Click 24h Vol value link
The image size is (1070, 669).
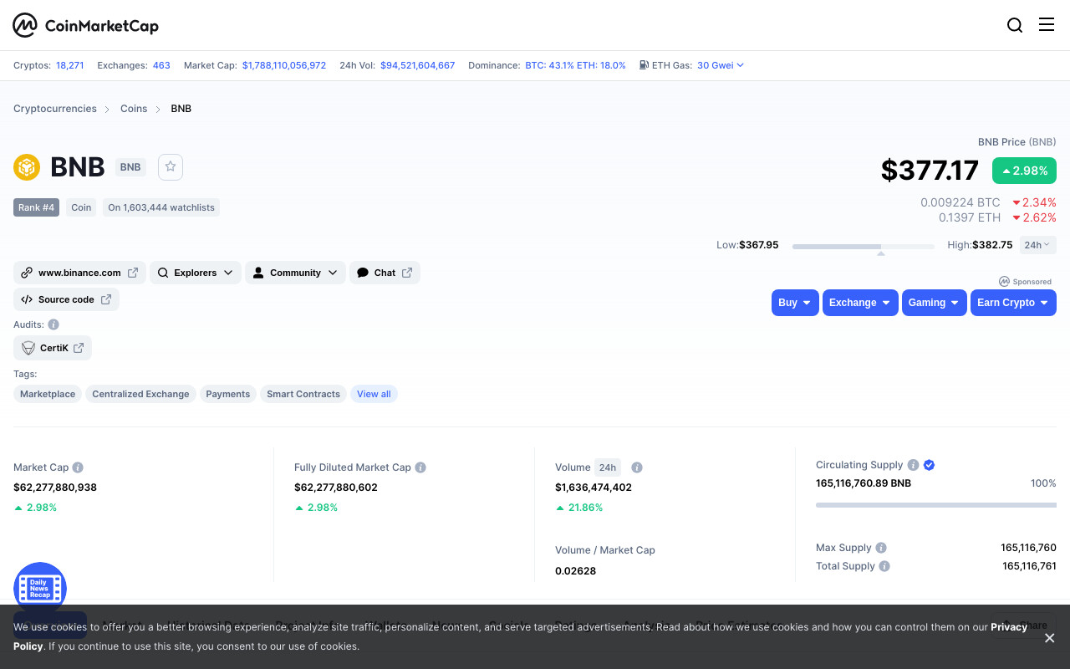point(418,65)
